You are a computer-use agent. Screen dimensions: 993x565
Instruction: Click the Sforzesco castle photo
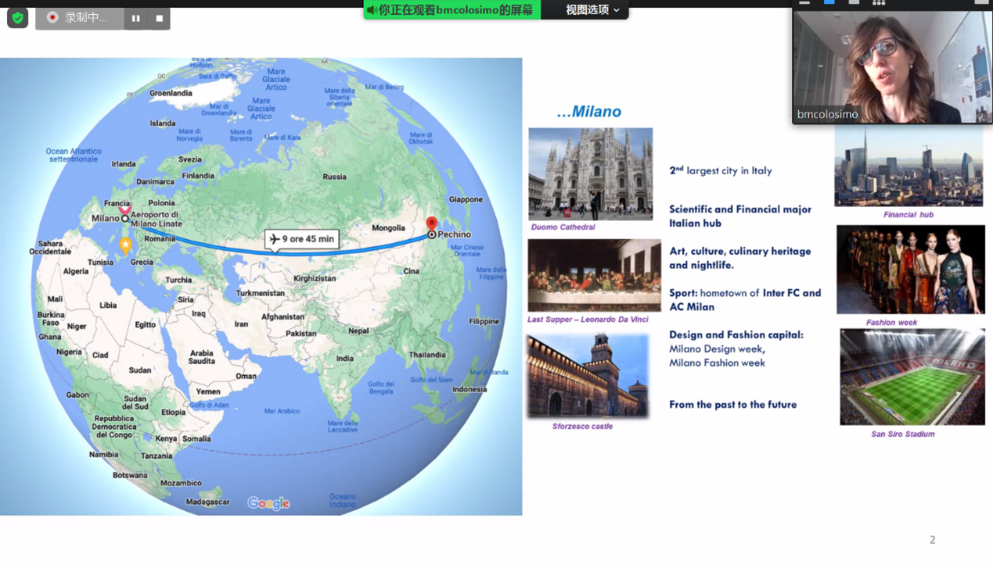(x=588, y=376)
